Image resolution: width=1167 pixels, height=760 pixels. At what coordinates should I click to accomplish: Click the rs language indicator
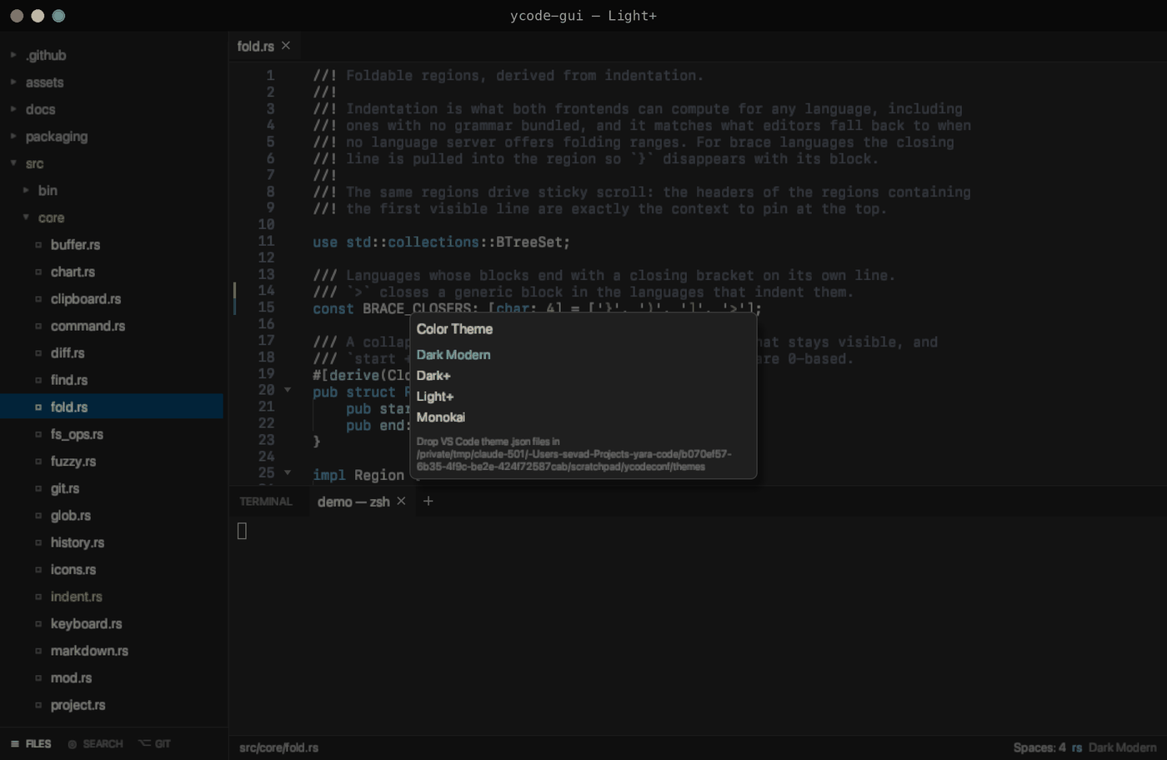(1077, 747)
